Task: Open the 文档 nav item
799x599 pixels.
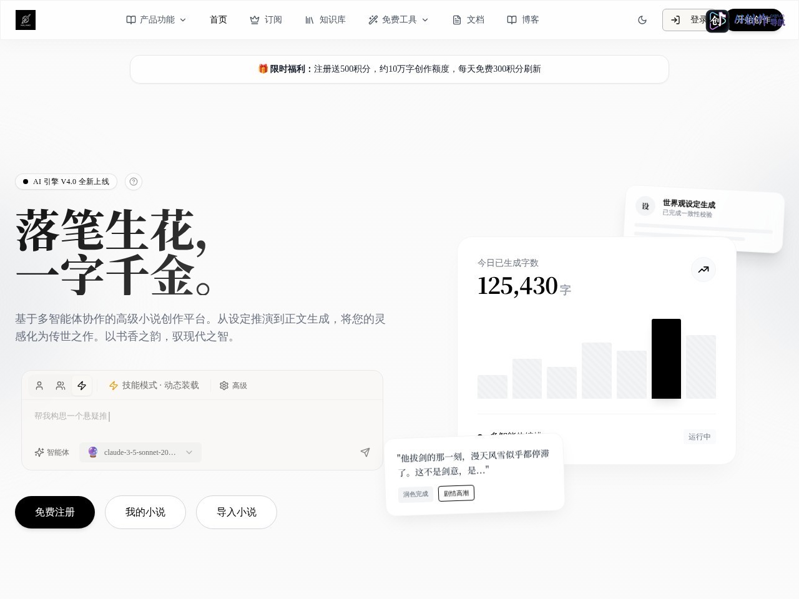Action: [x=468, y=20]
